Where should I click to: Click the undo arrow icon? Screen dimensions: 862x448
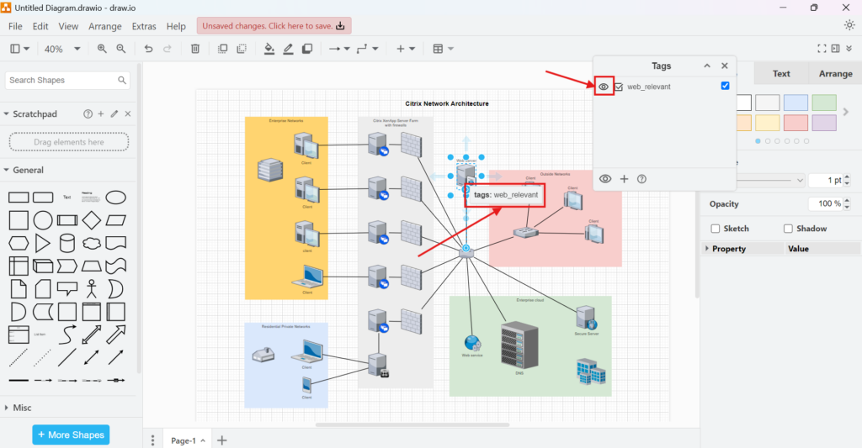[x=148, y=49]
